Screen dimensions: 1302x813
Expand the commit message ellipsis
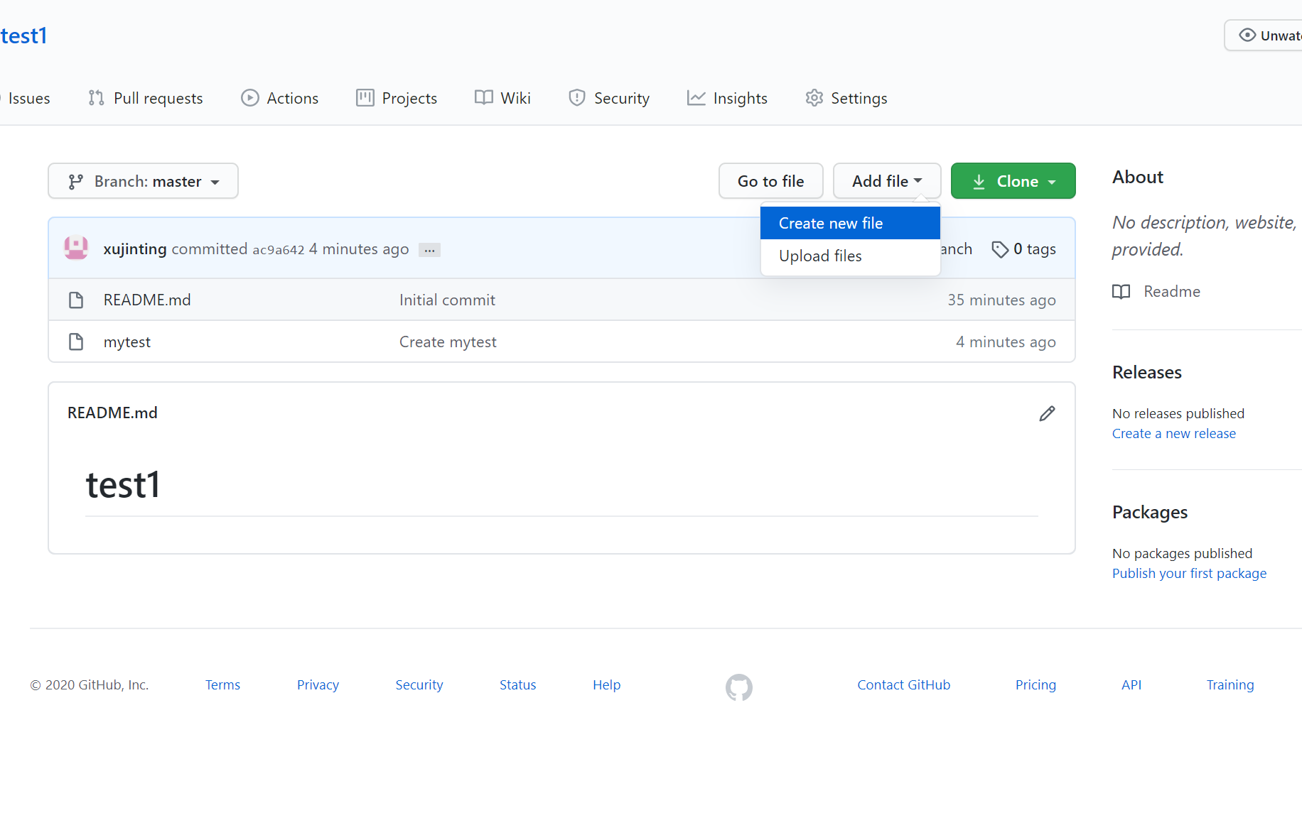pyautogui.click(x=429, y=250)
